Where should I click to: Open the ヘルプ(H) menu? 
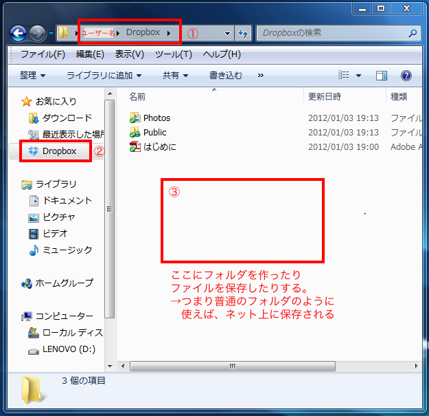[222, 54]
